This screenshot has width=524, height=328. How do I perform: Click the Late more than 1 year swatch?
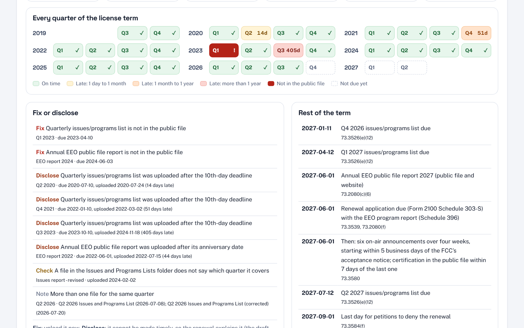[203, 84]
